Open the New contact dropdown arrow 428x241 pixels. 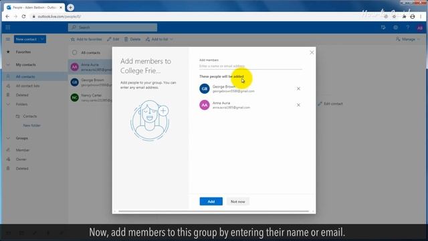pyautogui.click(x=42, y=39)
